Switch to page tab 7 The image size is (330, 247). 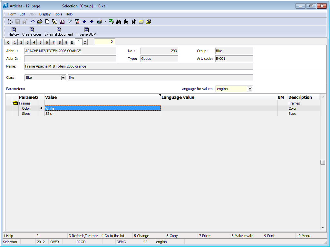point(53,42)
